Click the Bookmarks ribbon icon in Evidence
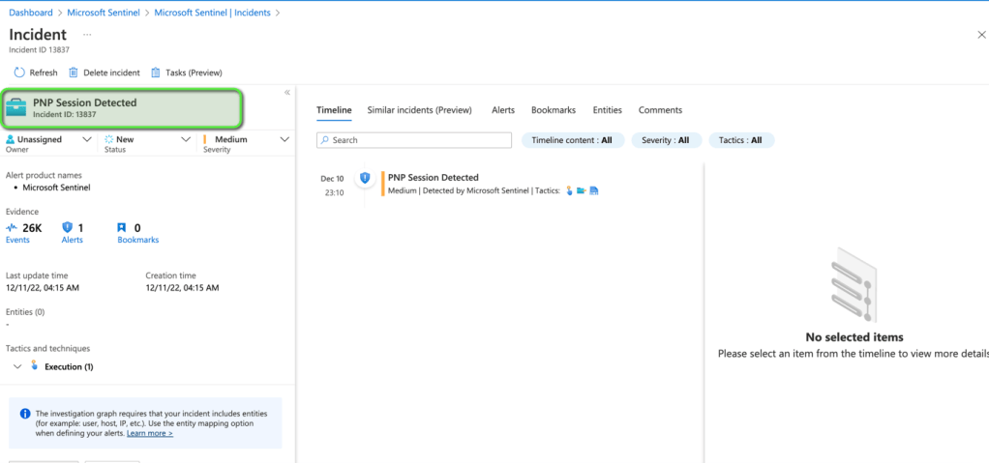The height and width of the screenshot is (463, 989). tap(122, 227)
